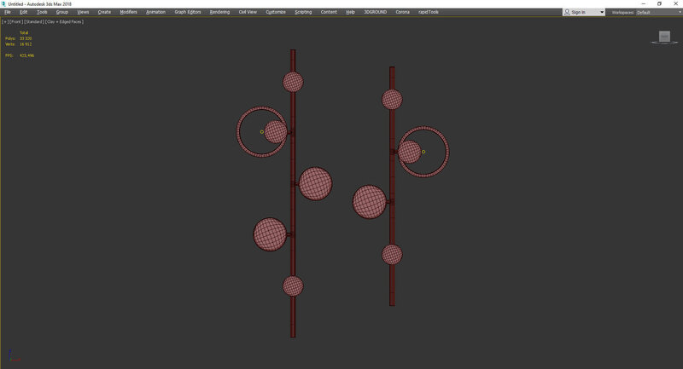Click the ViewCube in the viewport corner
This screenshot has width=683, height=369.
664,36
